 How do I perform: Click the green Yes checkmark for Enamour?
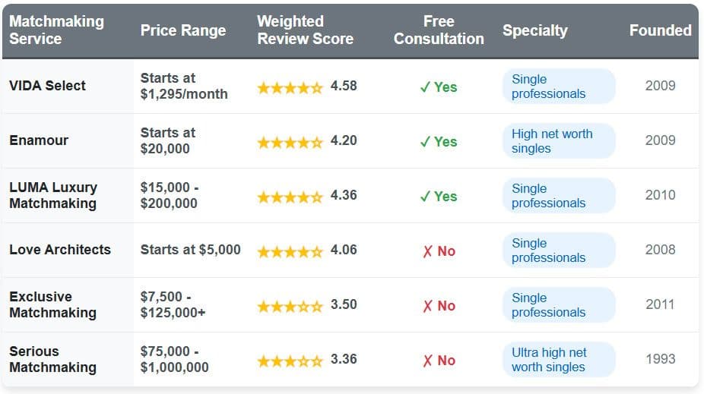tap(425, 142)
